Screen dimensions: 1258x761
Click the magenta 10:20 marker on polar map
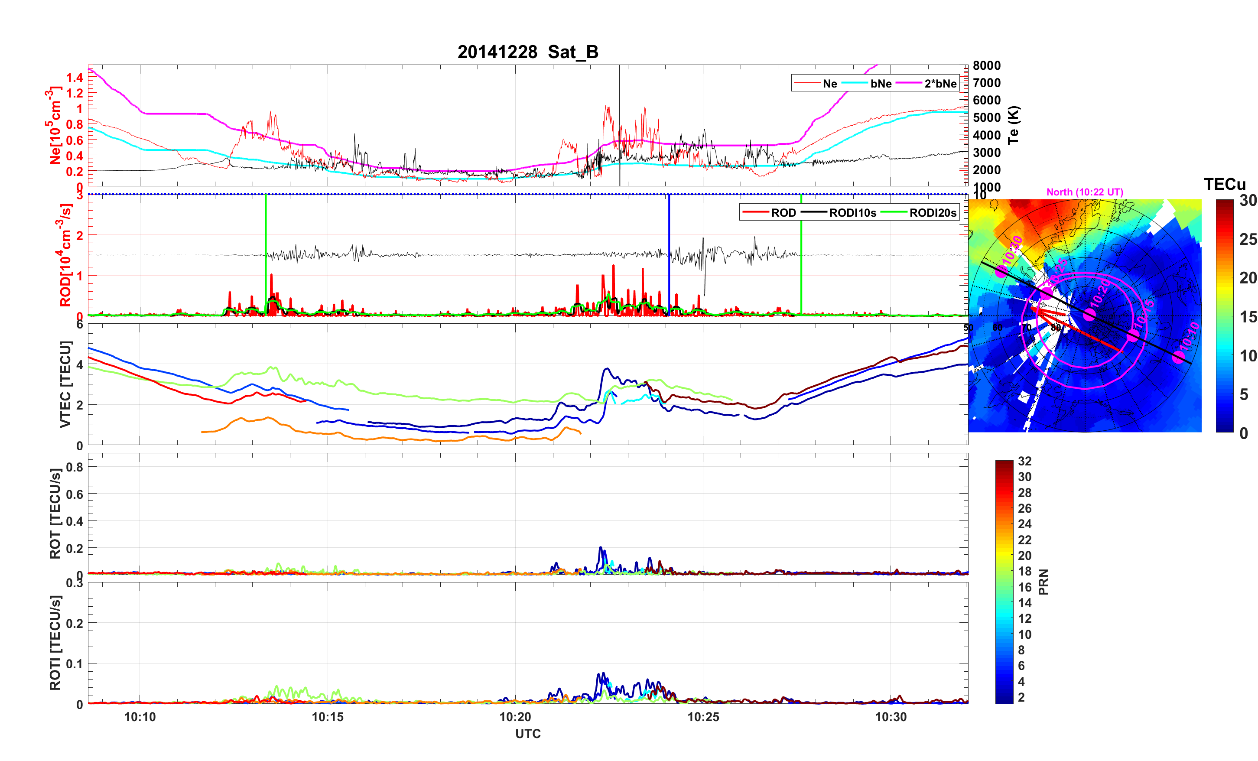(x=1089, y=314)
